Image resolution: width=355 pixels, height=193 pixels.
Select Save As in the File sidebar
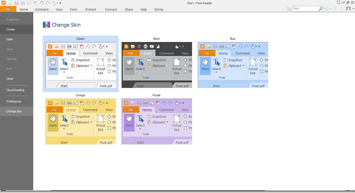click(x=17, y=59)
